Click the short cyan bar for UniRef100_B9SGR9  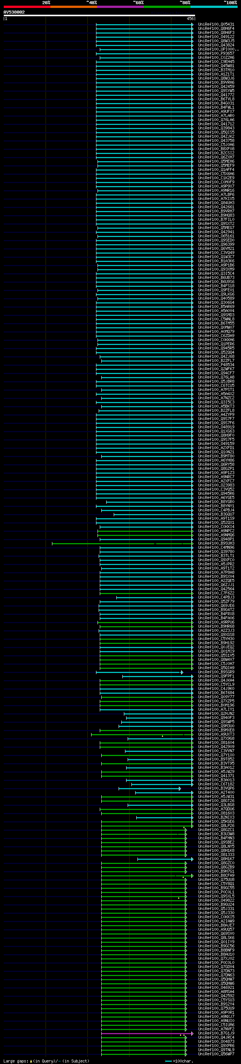[140, 673]
